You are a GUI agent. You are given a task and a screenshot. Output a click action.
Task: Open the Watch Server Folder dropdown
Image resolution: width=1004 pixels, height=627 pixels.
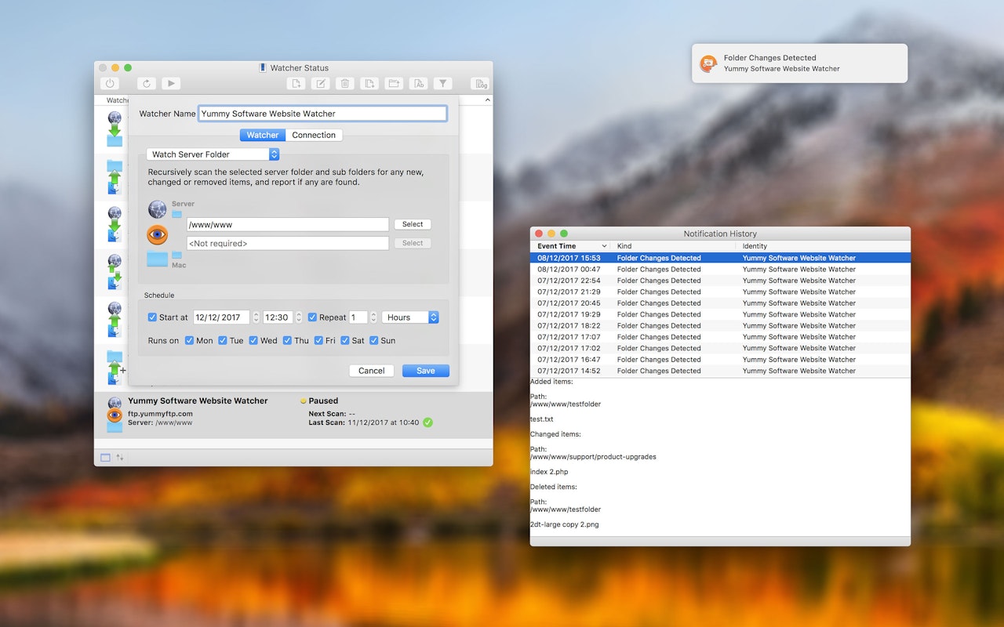[213, 154]
